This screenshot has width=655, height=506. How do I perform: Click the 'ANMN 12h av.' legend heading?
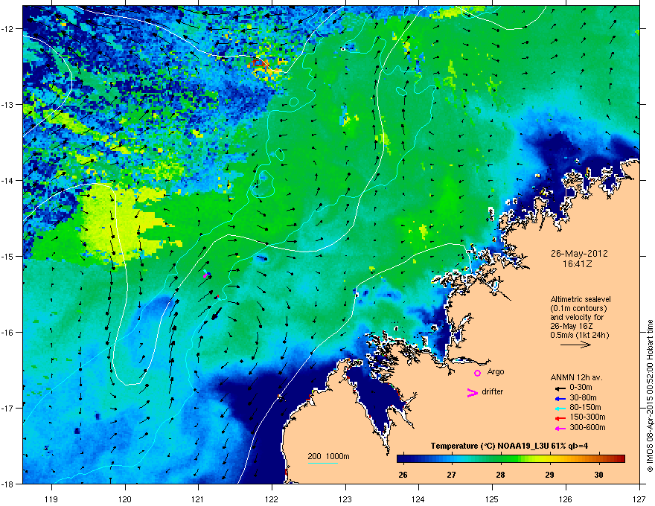[576, 377]
